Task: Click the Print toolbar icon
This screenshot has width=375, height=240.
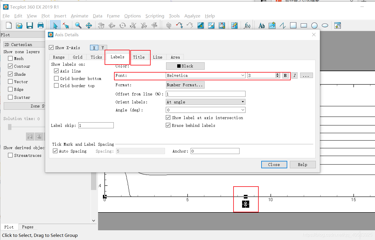Action: (41, 25)
